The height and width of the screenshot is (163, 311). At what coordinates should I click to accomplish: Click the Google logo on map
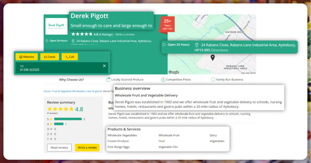[x=174, y=72]
